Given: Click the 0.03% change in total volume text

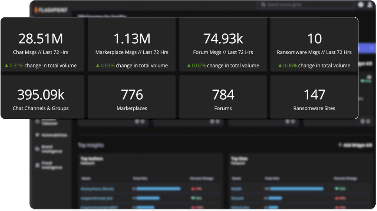Looking at the screenshot, I should [x=134, y=66].
